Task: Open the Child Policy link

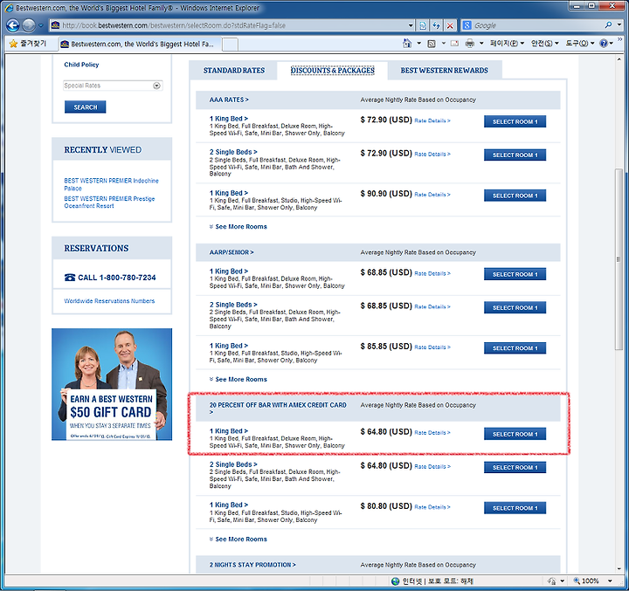Action: click(81, 64)
